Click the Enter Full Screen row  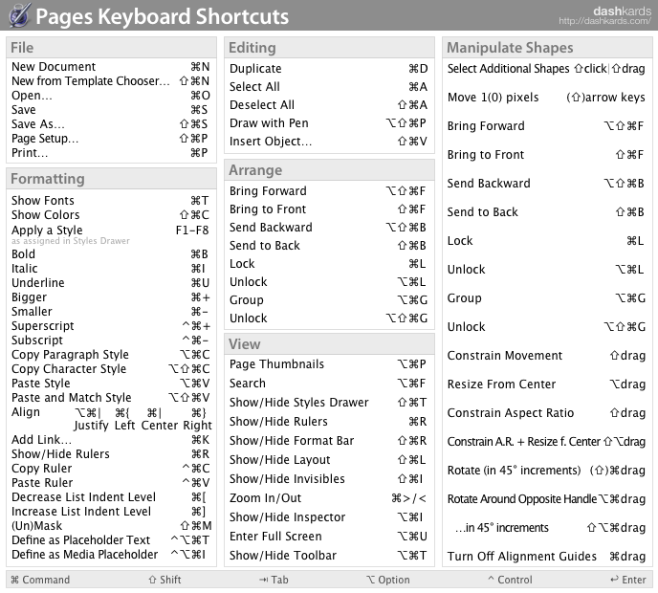(329, 537)
